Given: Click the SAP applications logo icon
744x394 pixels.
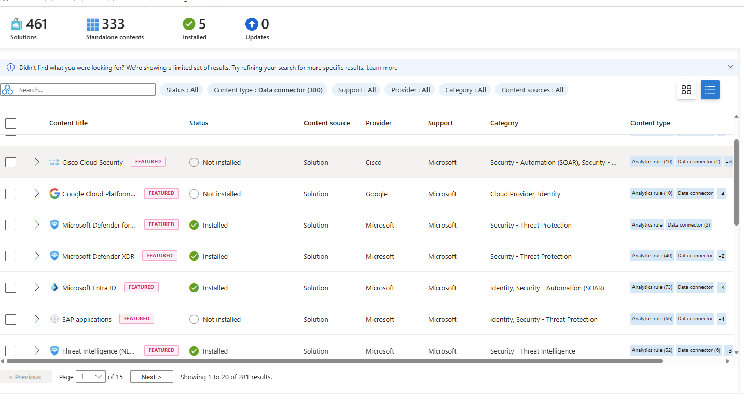Looking at the screenshot, I should coord(54,319).
